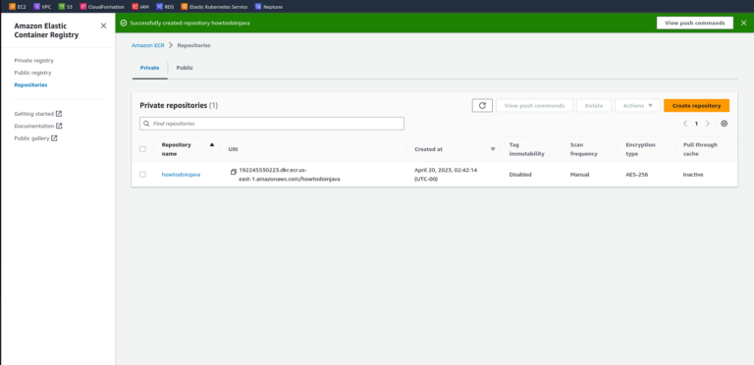Open the howtodoinjava repository link
This screenshot has width=754, height=365.
(x=181, y=175)
